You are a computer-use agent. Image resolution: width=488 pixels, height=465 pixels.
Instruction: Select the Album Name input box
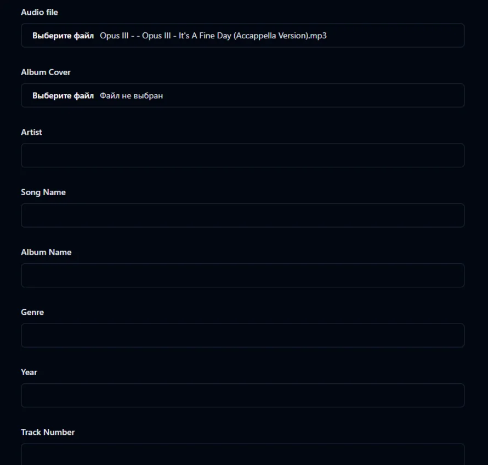pyautogui.click(x=243, y=275)
